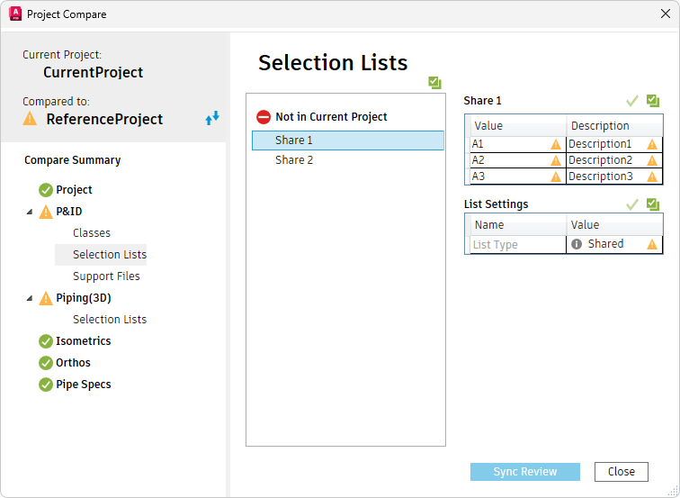Click the info icon next to Shared

(577, 244)
